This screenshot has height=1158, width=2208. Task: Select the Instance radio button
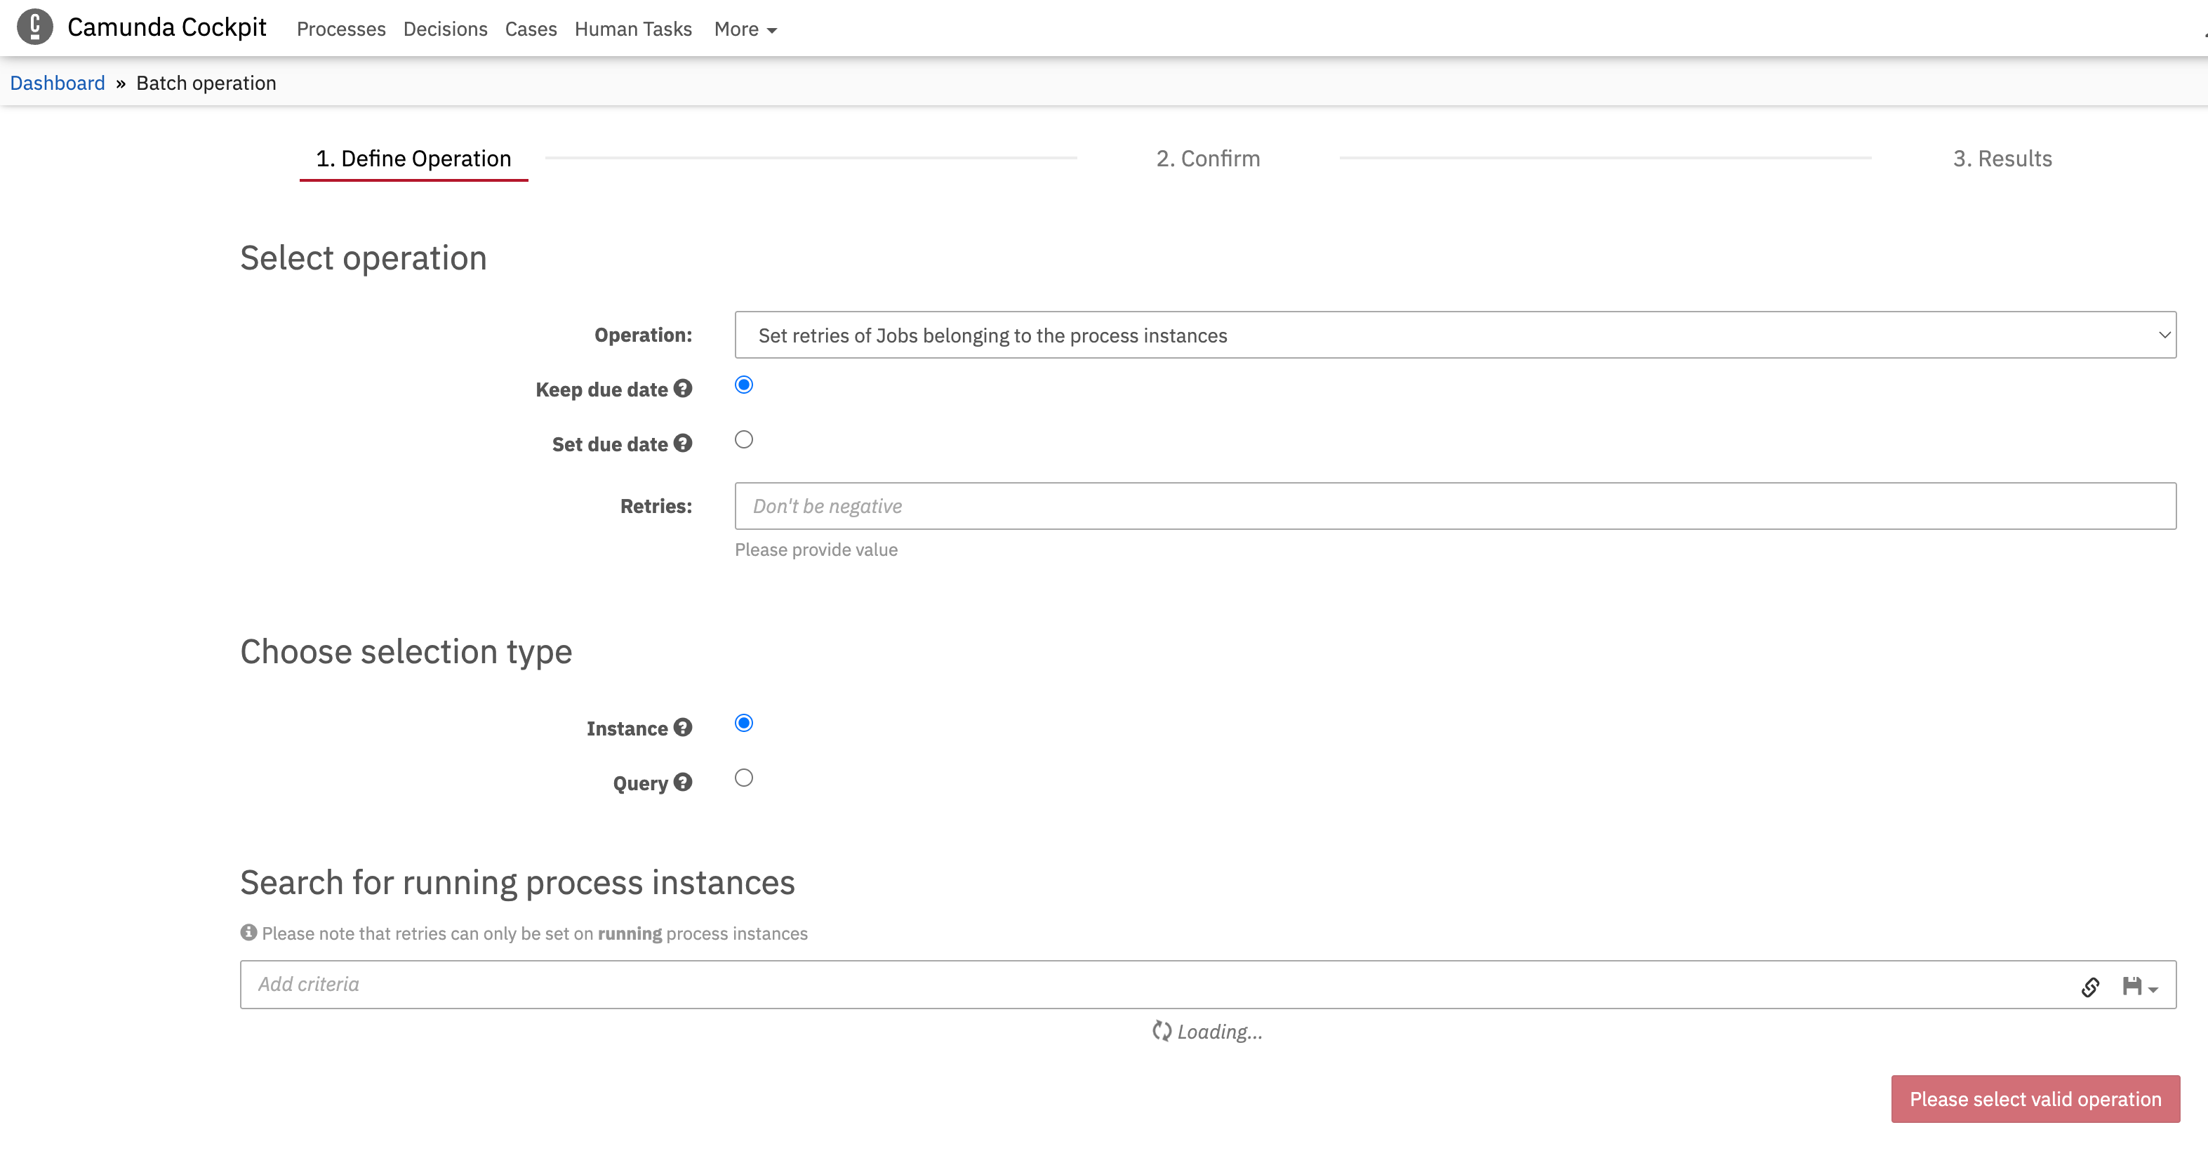[x=743, y=724]
